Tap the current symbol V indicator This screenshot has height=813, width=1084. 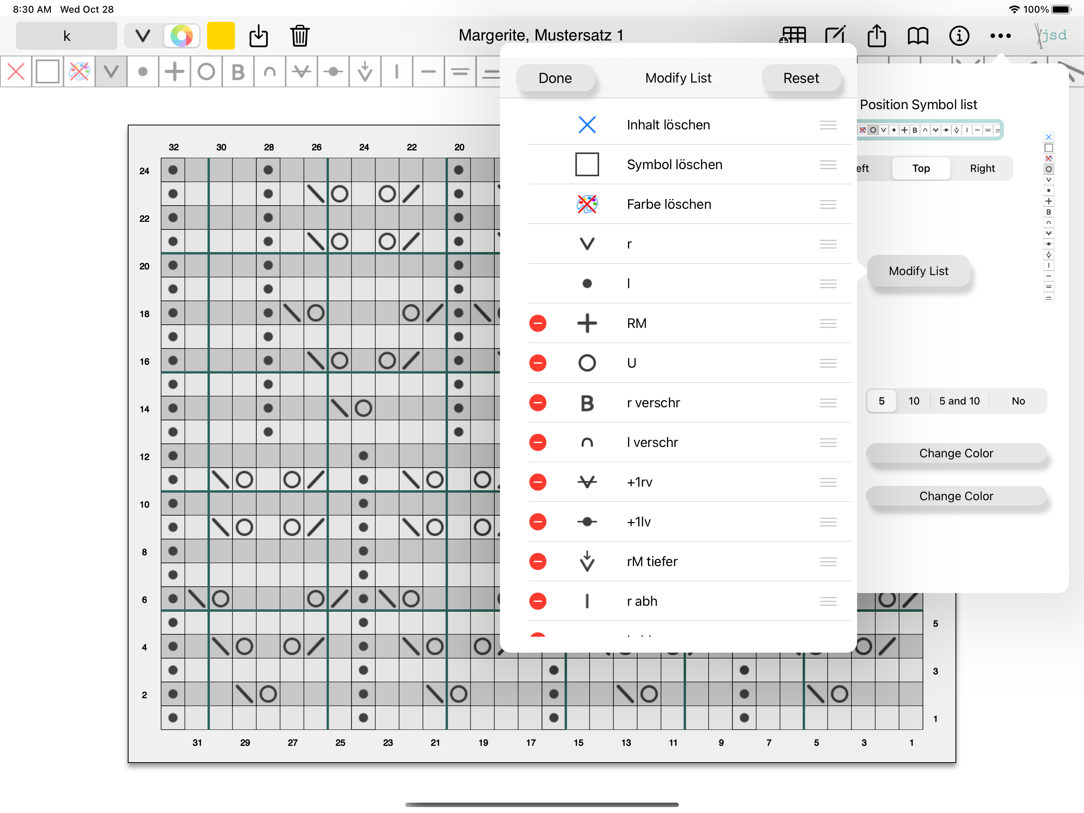coord(142,36)
